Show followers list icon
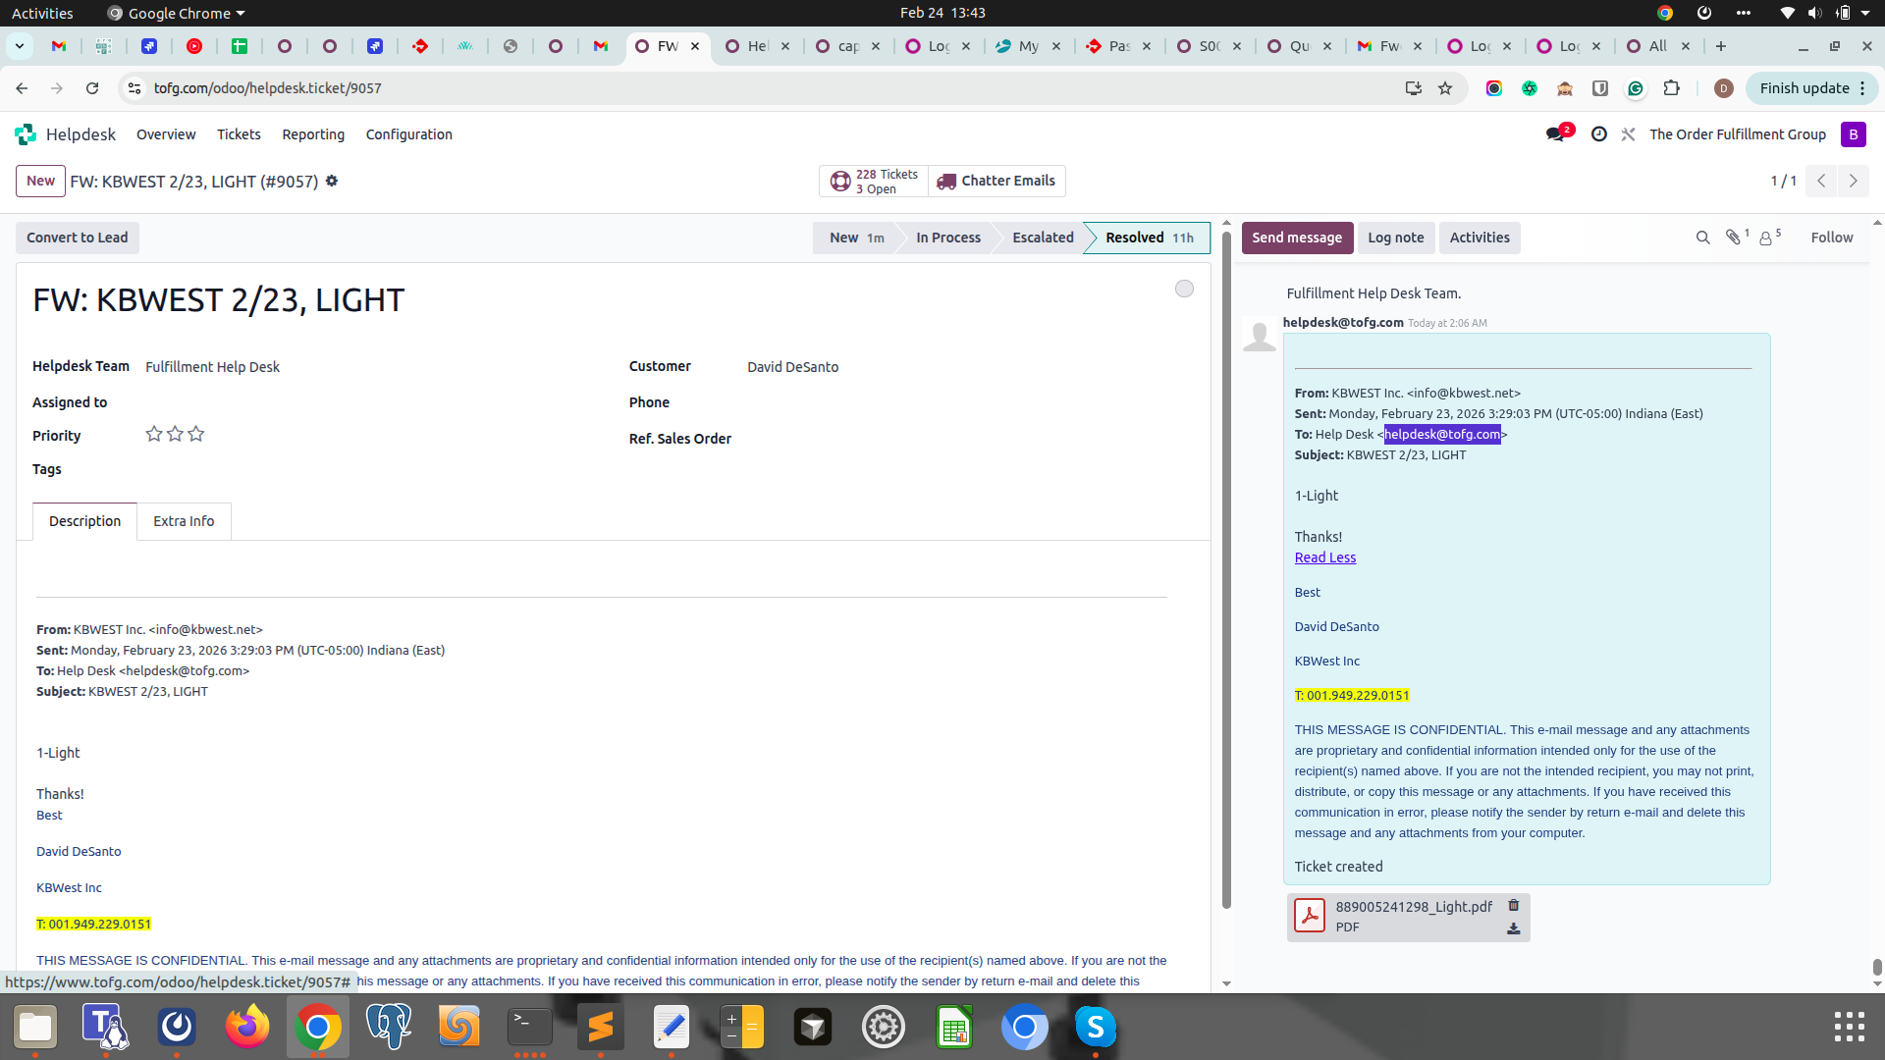The image size is (1885, 1060). [x=1767, y=238]
